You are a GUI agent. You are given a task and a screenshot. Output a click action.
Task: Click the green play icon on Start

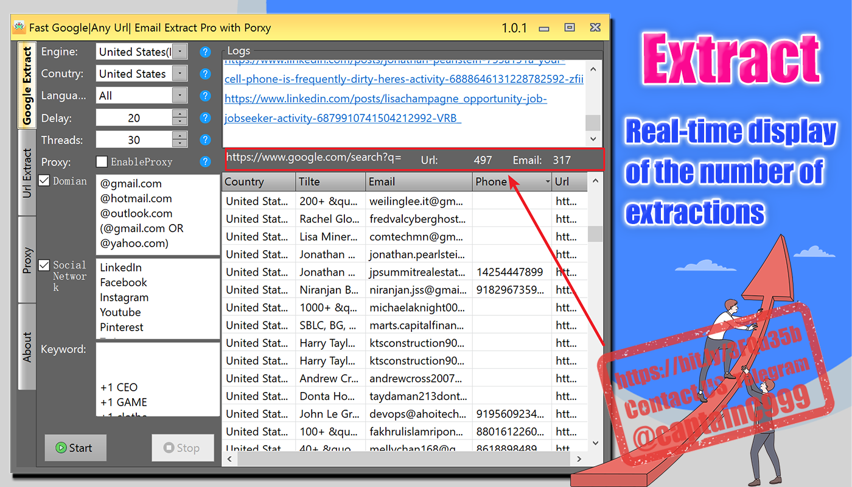click(x=61, y=447)
